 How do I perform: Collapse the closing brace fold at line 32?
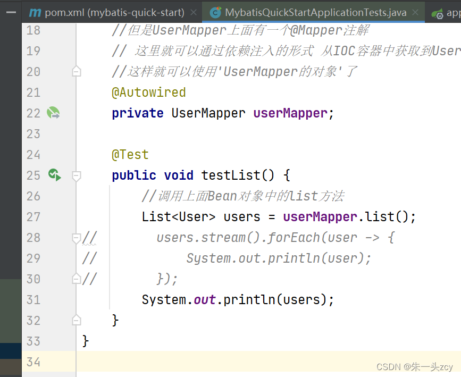coord(76,320)
